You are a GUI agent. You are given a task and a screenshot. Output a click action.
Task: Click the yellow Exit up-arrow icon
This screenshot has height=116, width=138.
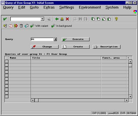pos(62,19)
